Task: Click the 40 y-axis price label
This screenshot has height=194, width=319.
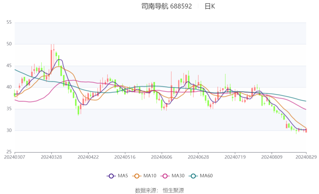Action: 9,87
